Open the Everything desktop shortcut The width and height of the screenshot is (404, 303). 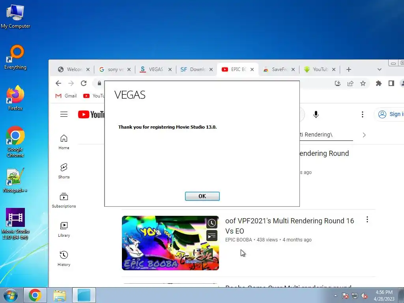point(15,58)
